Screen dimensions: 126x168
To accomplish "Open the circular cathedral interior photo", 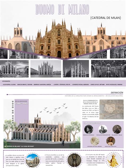I will coord(74,160).
